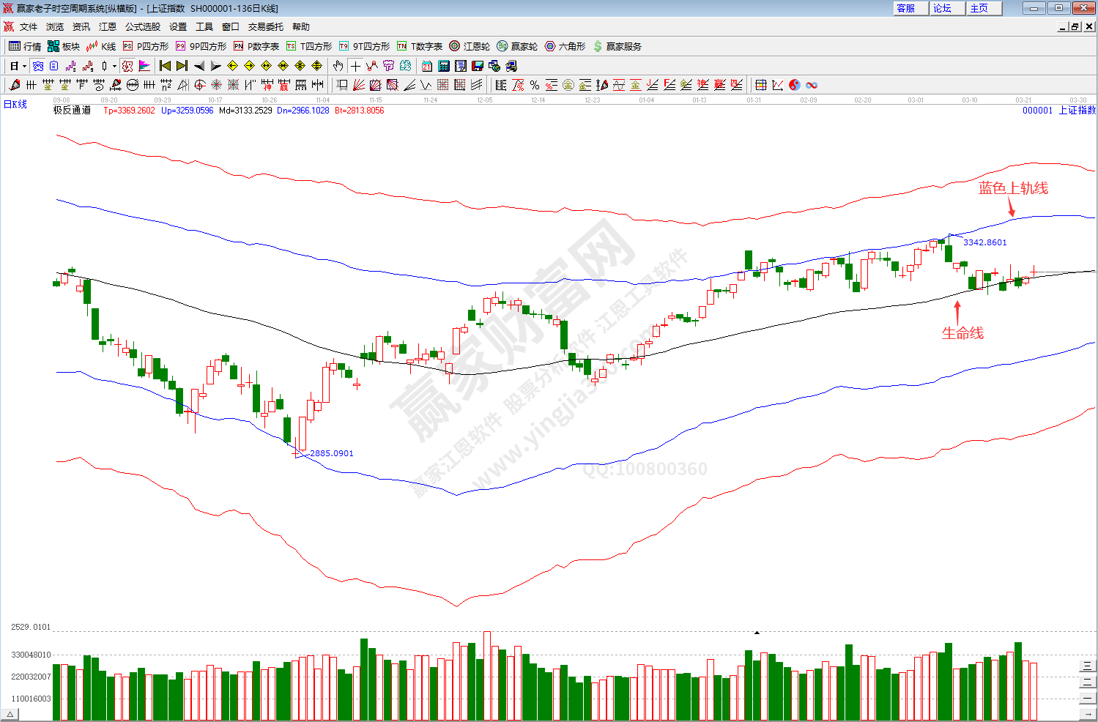Open the 公式选股 menu
Screen dimensions: 1098x722
click(143, 27)
